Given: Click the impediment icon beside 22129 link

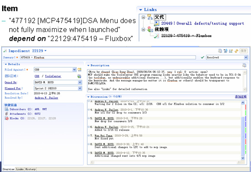Looking at the screenshot, I should click(156, 36).
